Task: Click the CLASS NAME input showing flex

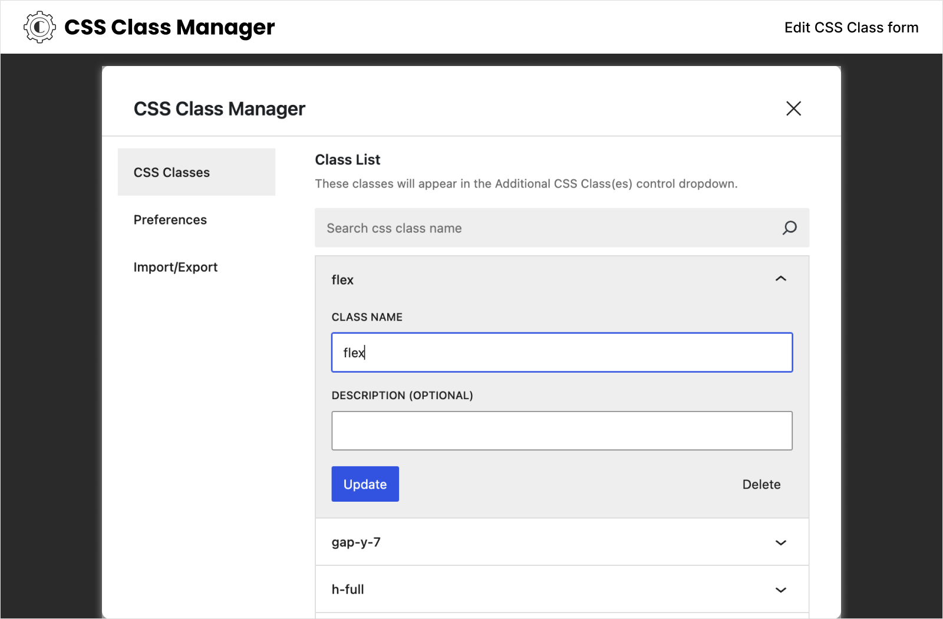Action: coord(562,352)
